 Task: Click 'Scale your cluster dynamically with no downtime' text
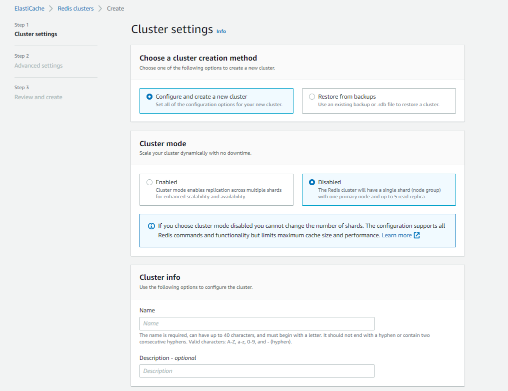(x=195, y=153)
